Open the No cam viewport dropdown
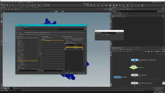 click(x=108, y=13)
